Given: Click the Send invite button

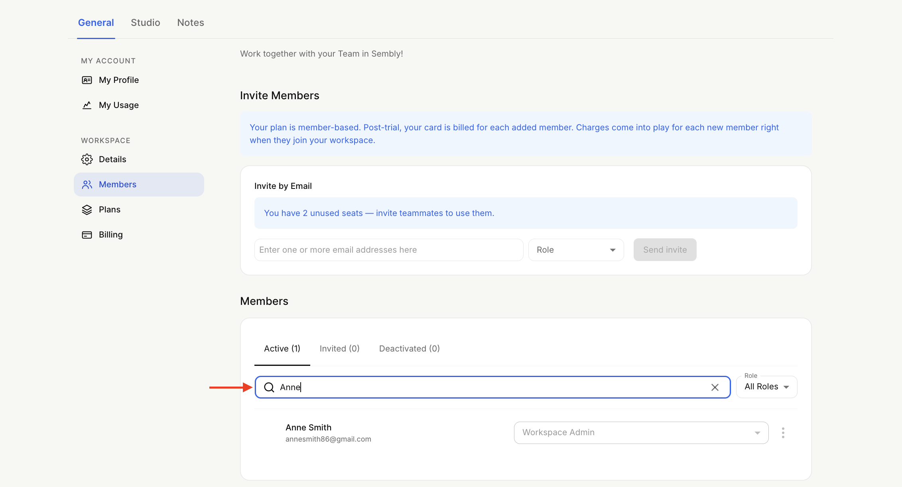Looking at the screenshot, I should pyautogui.click(x=665, y=250).
